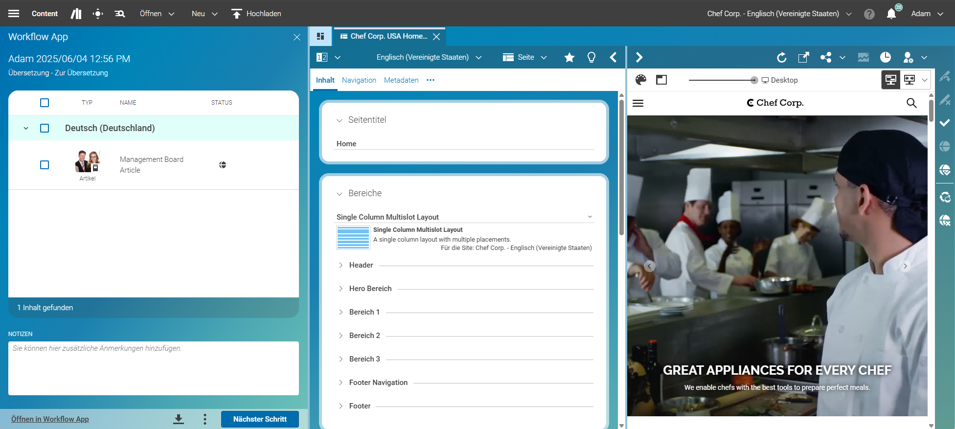Adjust the Desktop preview width slider
The image size is (955, 429).
click(x=754, y=80)
